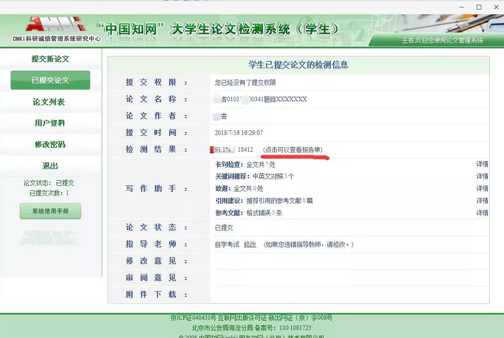The width and height of the screenshot is (504, 338).
Task: Maximize the window
Action: coord(479,7)
